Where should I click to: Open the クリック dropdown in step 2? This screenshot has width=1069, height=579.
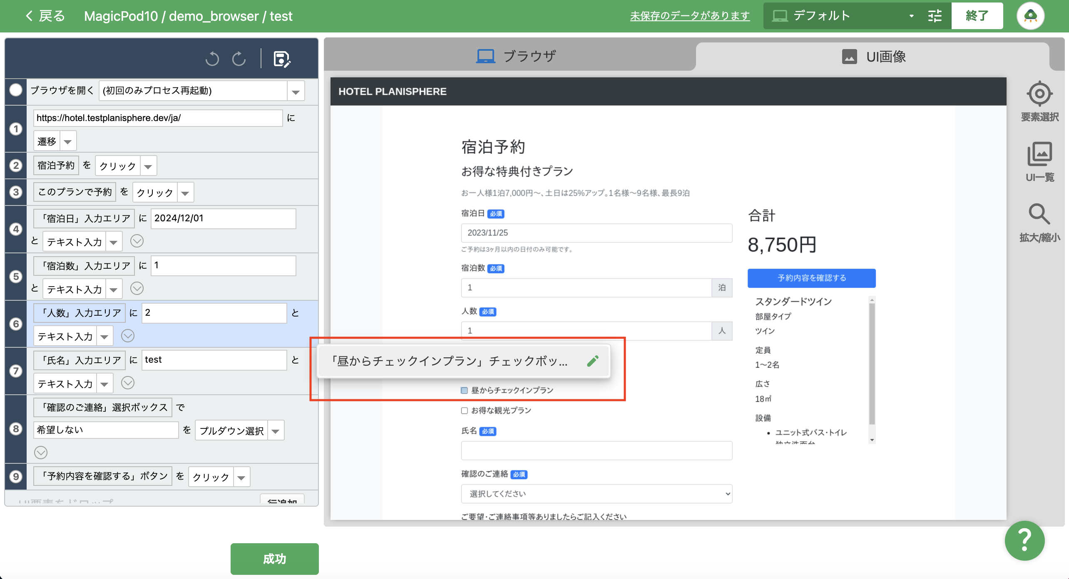(148, 166)
